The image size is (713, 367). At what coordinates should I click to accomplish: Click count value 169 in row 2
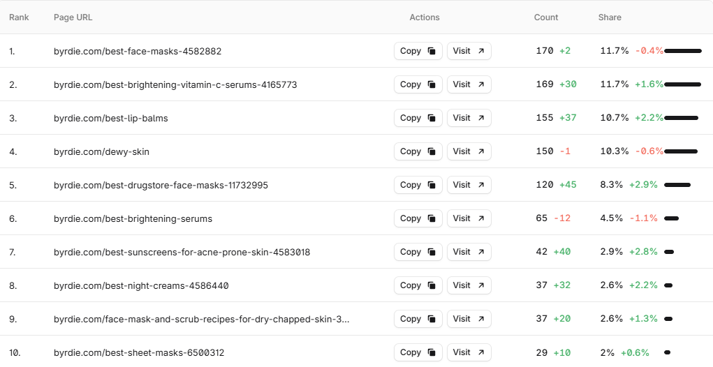point(544,84)
